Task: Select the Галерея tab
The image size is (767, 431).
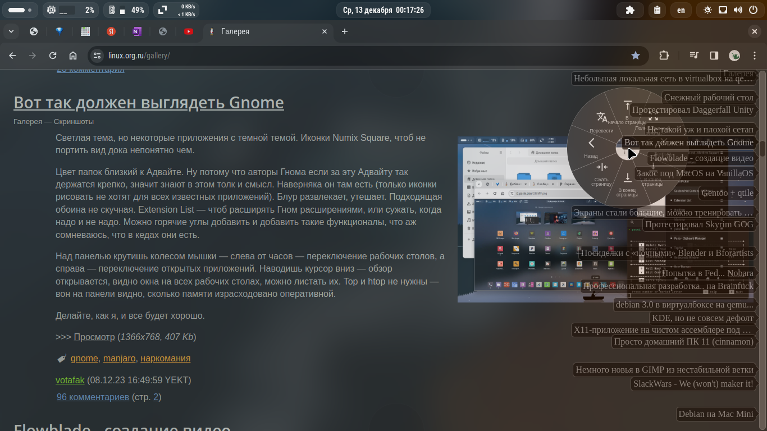Action: (267, 31)
